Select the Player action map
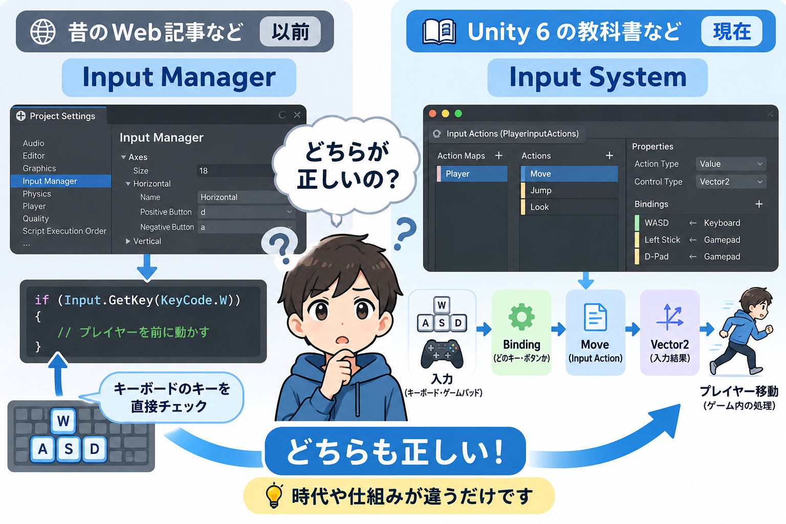Viewport: 786px width, 524px height. pos(472,174)
